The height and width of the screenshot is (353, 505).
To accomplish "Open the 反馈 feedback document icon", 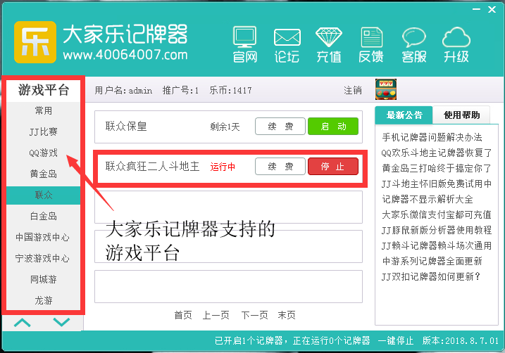I will (371, 44).
